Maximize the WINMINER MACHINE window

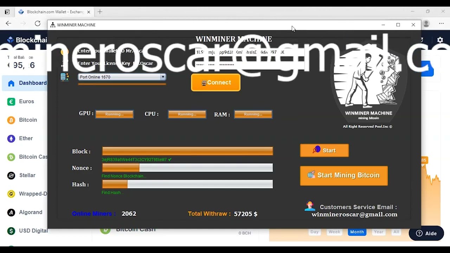point(398,25)
